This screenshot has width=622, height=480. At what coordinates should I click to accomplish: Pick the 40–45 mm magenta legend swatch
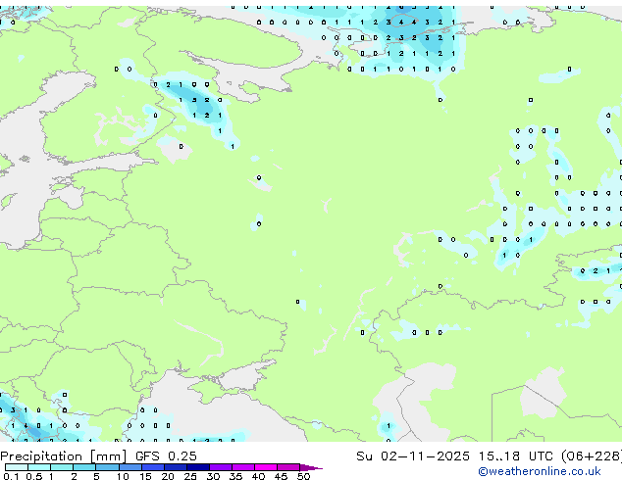click(266, 467)
